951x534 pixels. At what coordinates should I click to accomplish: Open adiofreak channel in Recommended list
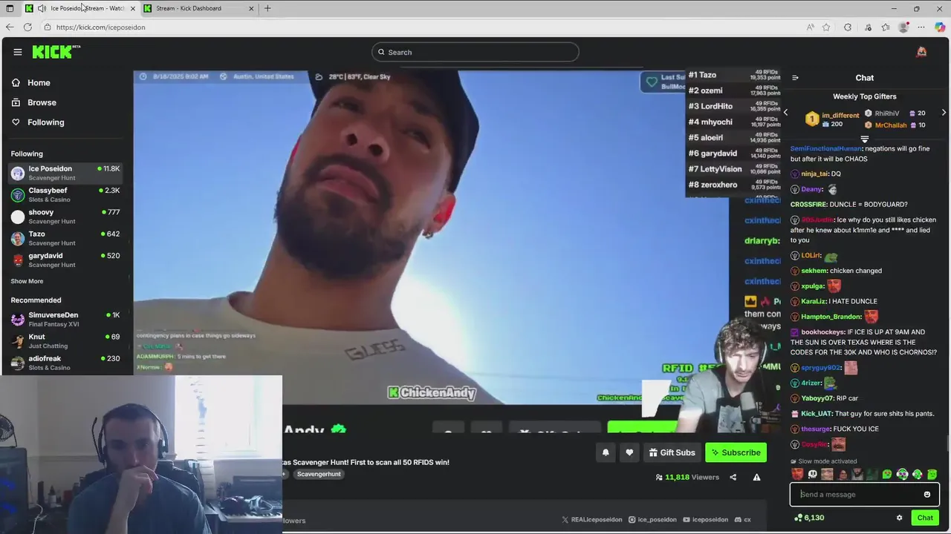65,363
